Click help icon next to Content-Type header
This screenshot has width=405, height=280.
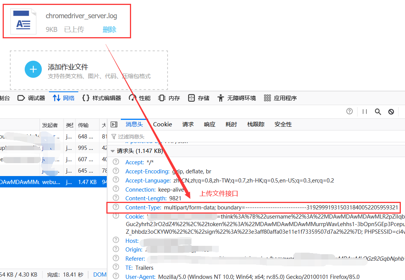point(116,207)
